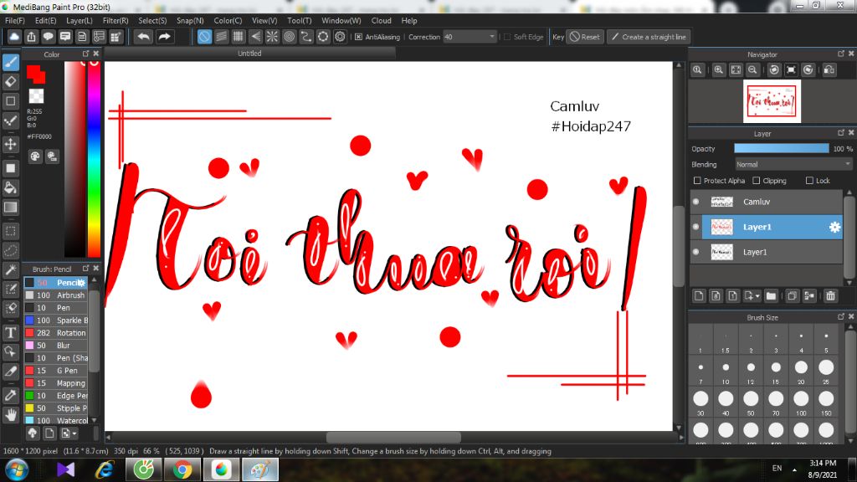Open the color palette icon

click(x=35, y=156)
